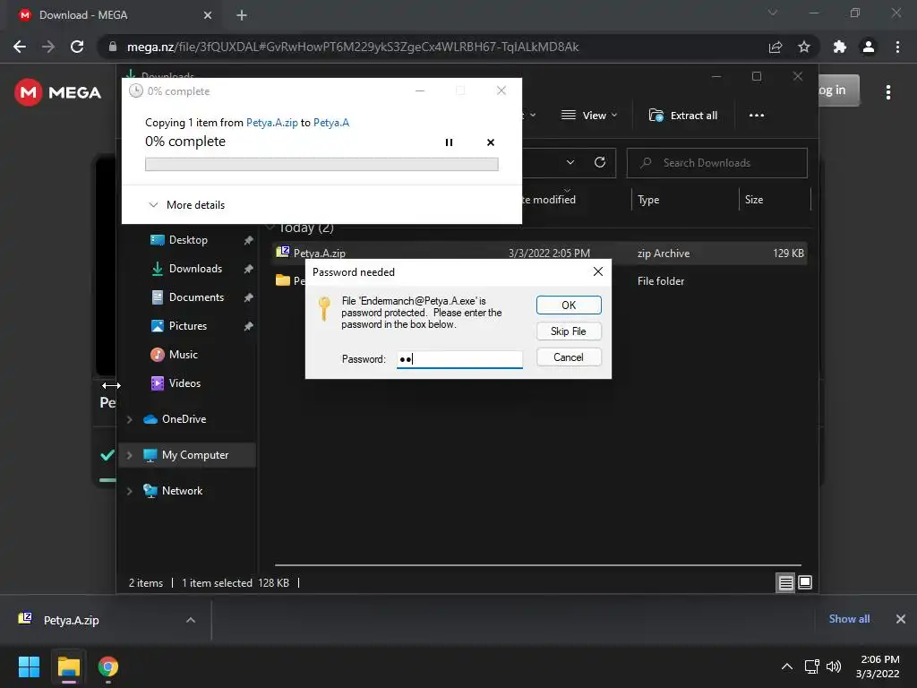Cancel the Password needed dialog
The height and width of the screenshot is (688, 917).
[569, 357]
